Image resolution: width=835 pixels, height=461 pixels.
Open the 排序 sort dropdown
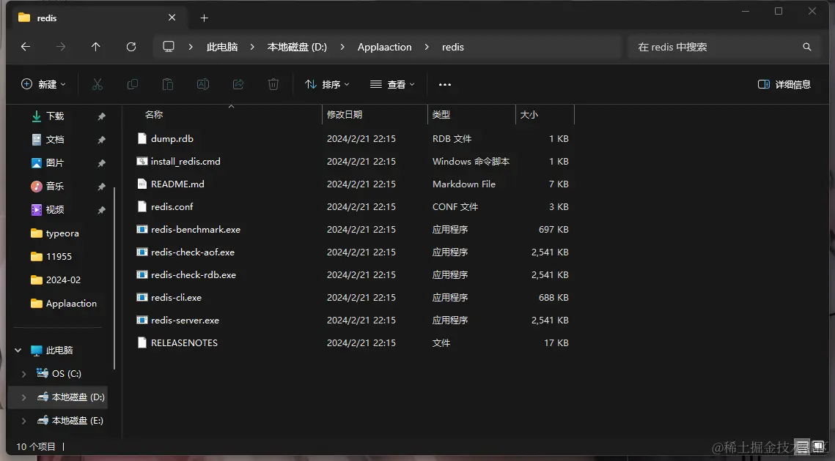tap(327, 85)
